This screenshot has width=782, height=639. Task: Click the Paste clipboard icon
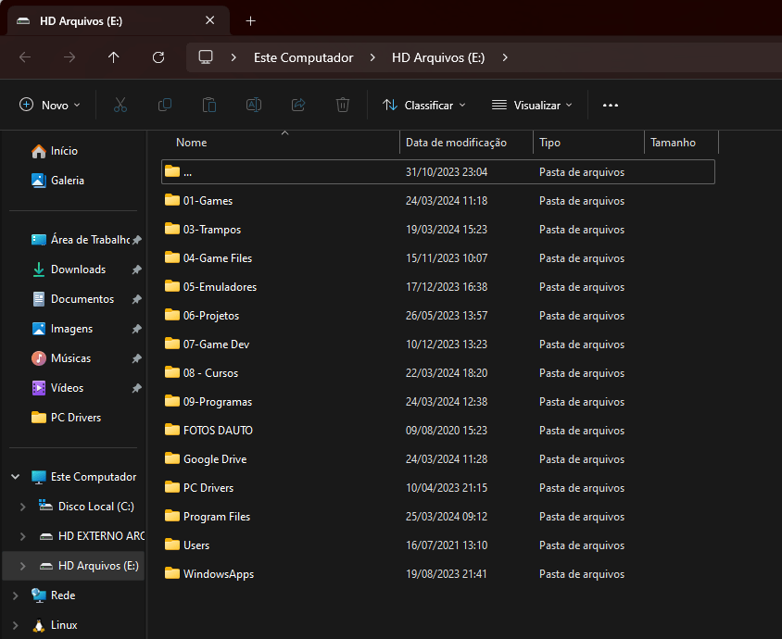[209, 106]
